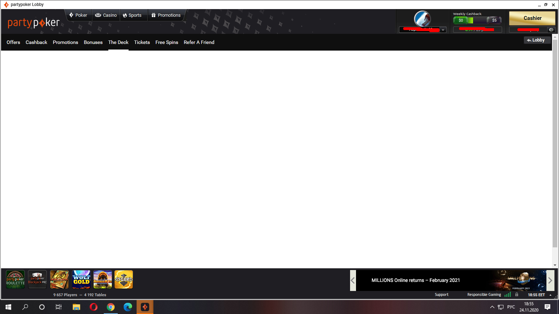Click the connection signal strength icon
Image resolution: width=559 pixels, height=314 pixels.
pos(508,295)
